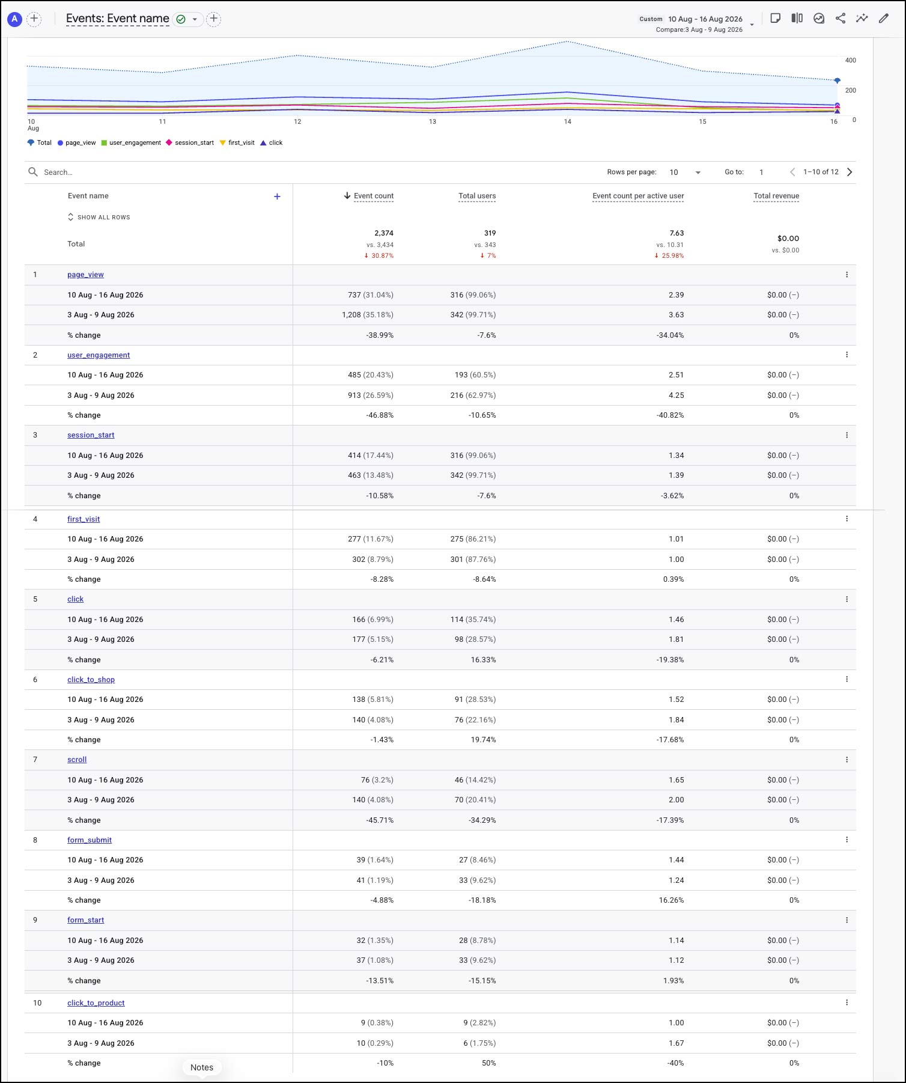This screenshot has width=906, height=1083.
Task: Open the user_engagement event link
Action: tap(99, 355)
